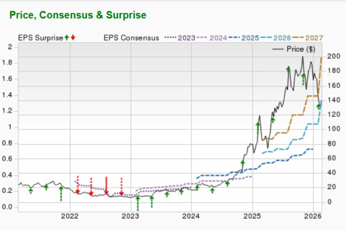This screenshot has width=346, height=231.
Task: Click the 2023 EPS consensus legend label
Action: pos(187,38)
